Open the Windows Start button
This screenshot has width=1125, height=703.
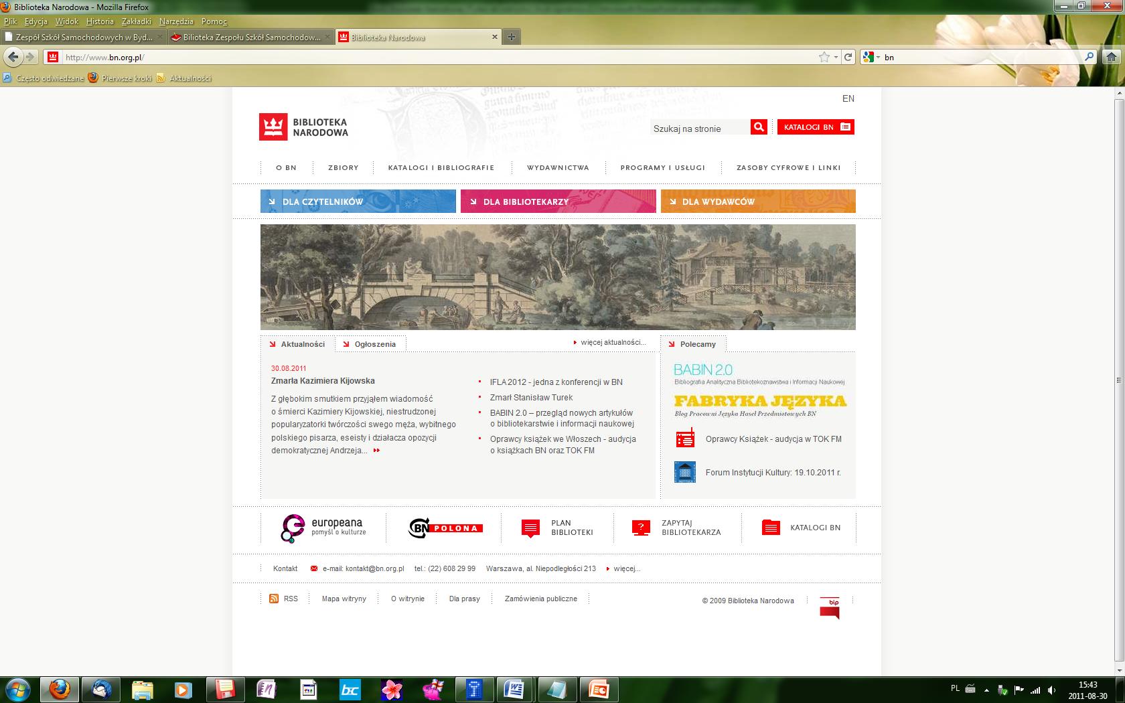(x=17, y=689)
